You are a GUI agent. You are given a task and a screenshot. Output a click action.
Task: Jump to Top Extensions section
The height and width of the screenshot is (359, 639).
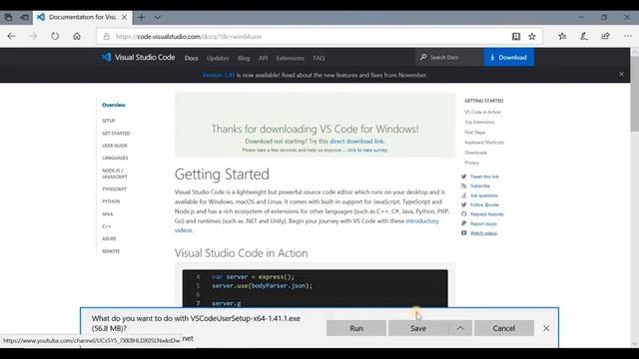pyautogui.click(x=479, y=122)
